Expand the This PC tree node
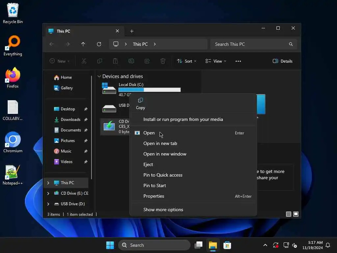Screen dimensions: 337x253 click(x=48, y=183)
